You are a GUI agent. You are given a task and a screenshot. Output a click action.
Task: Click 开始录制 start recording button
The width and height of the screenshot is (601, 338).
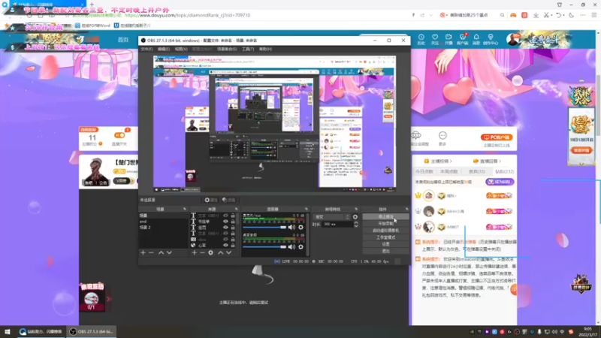pos(385,224)
